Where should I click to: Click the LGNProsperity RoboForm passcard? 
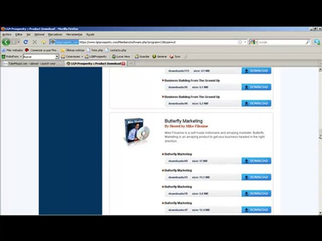[x=96, y=56]
